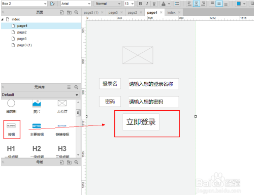
Task: Align text left
Action: pyautogui.click(x=189, y=4)
